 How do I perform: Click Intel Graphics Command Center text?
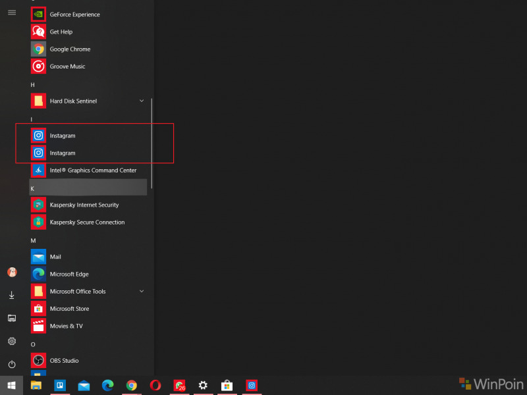pos(93,171)
